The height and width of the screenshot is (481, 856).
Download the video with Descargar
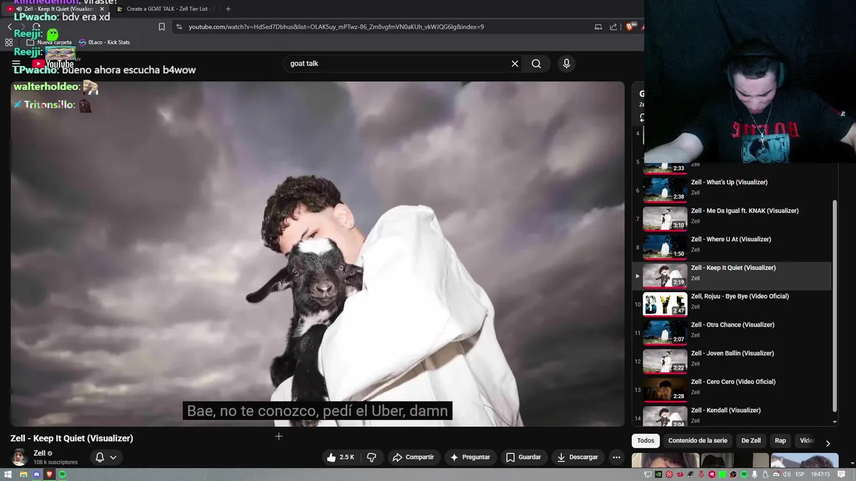click(x=577, y=457)
